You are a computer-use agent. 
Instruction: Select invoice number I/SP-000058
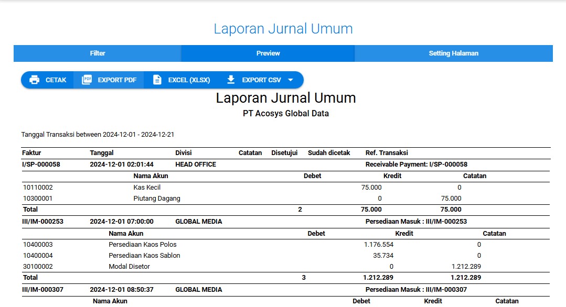coord(41,165)
